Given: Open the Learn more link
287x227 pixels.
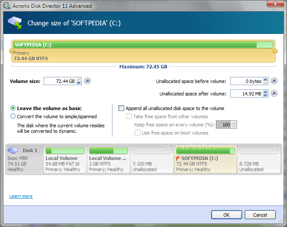Looking at the screenshot, I should coord(21,196).
